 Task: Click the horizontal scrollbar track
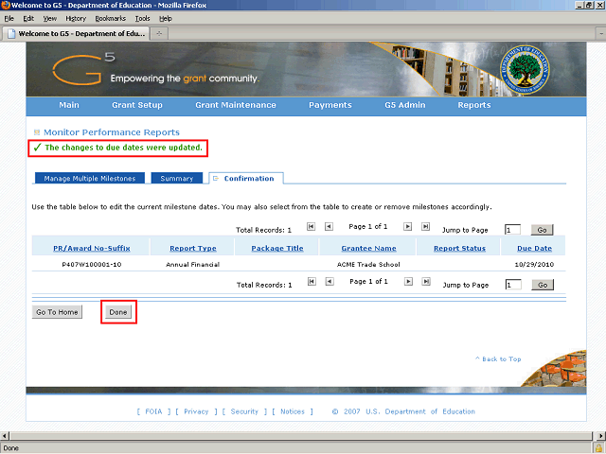click(x=301, y=436)
